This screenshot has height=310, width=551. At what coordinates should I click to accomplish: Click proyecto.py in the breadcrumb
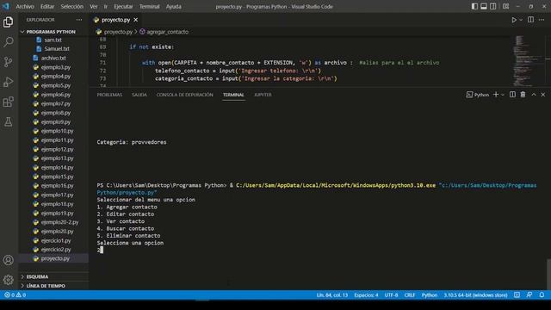(118, 32)
